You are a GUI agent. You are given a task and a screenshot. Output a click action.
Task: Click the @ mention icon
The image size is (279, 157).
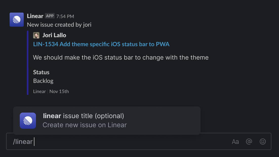(x=249, y=142)
